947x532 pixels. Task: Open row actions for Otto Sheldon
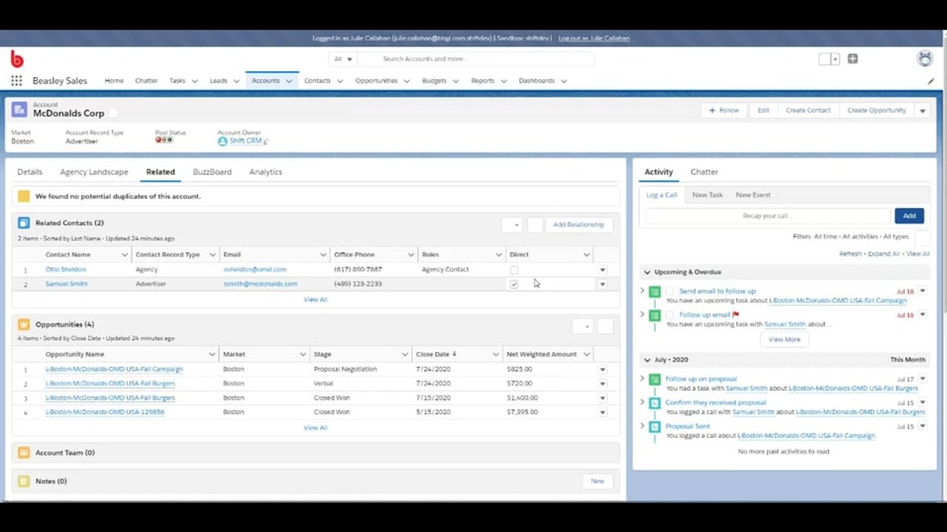pyautogui.click(x=602, y=270)
